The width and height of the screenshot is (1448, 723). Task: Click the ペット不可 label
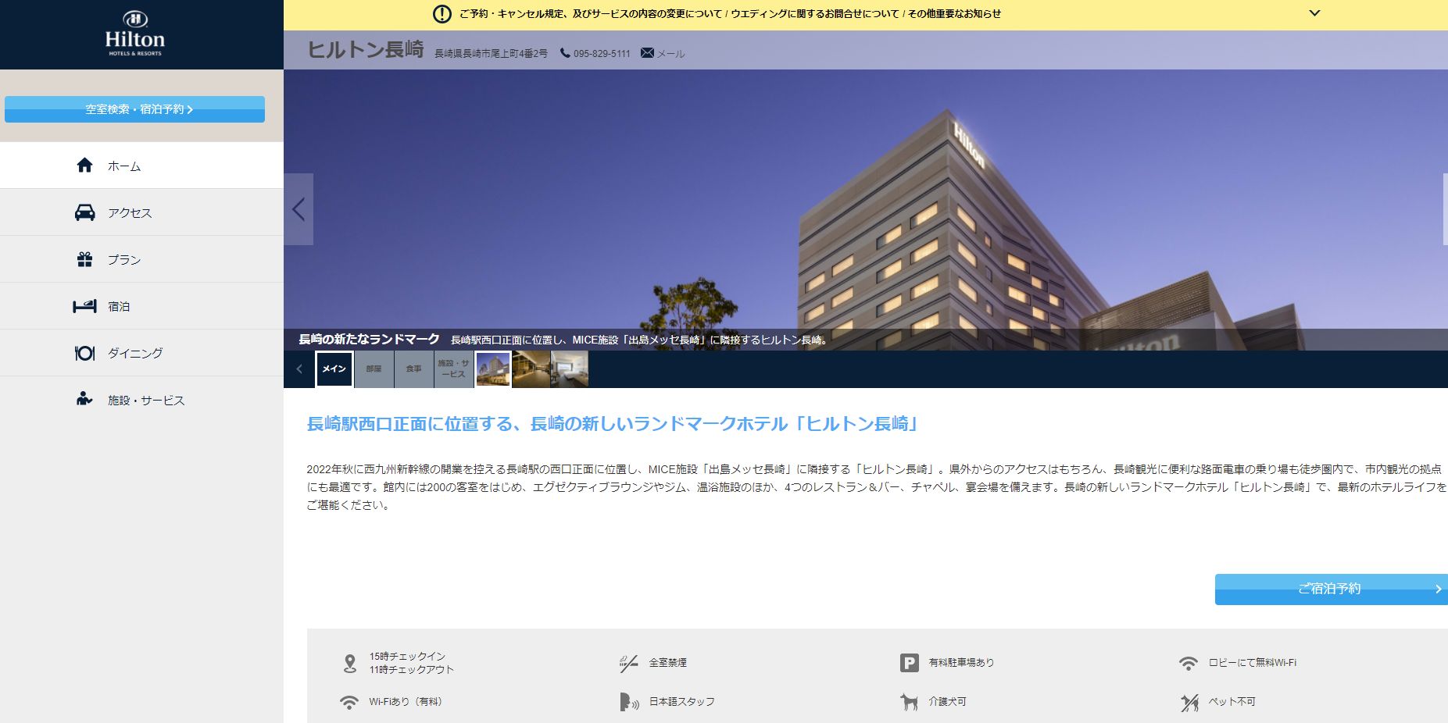pos(1232,702)
